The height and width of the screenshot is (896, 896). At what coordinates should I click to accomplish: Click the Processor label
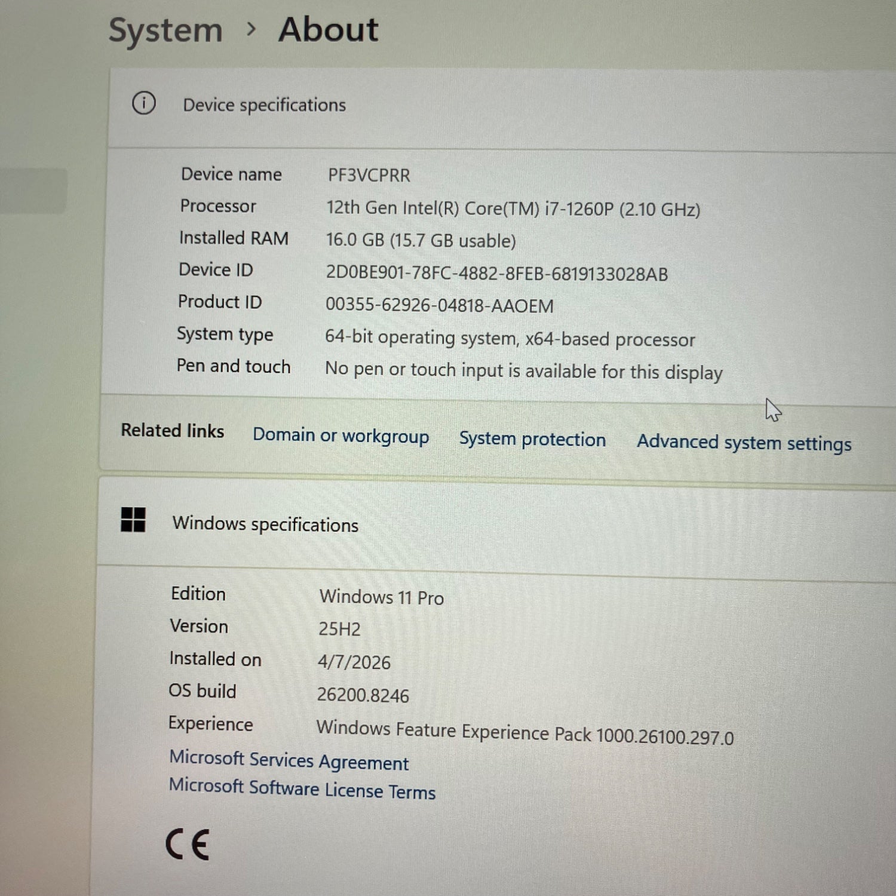(218, 206)
